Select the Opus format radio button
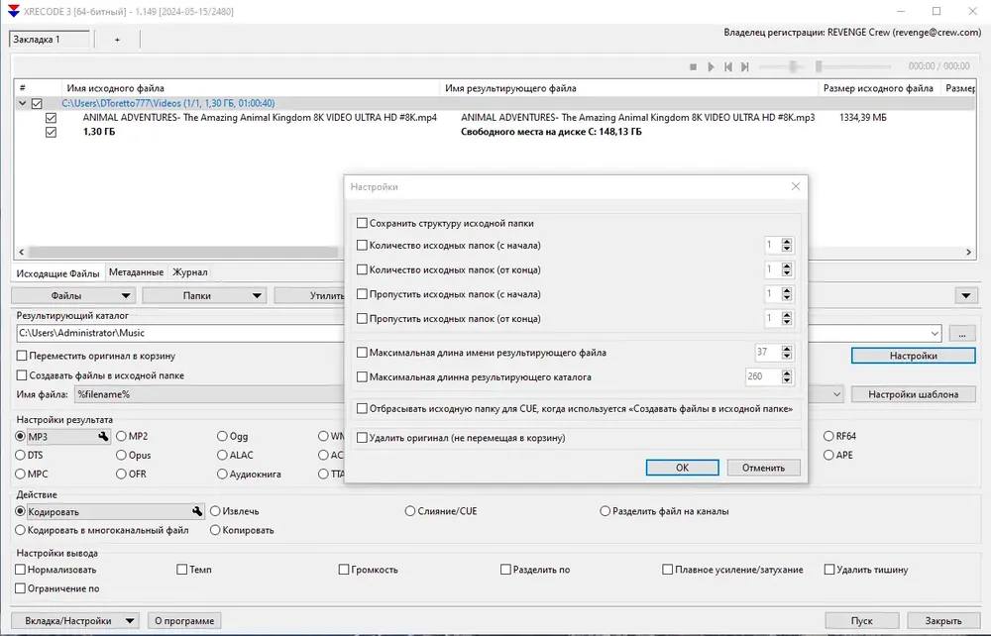 pyautogui.click(x=121, y=456)
